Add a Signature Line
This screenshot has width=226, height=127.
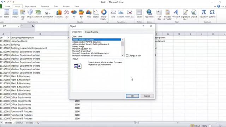click(x=185, y=14)
